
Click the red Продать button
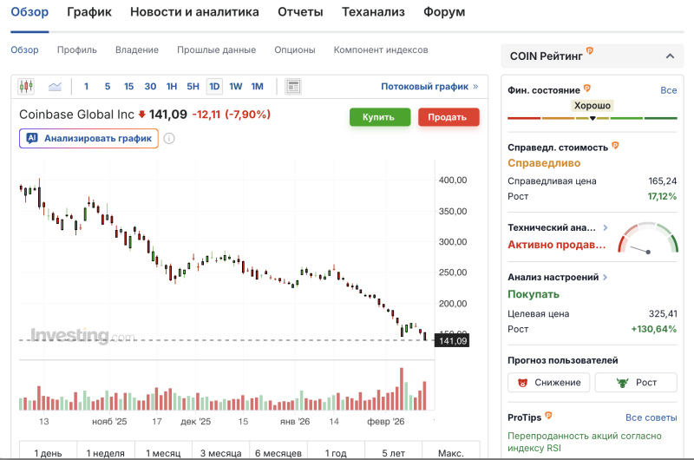pyautogui.click(x=448, y=117)
